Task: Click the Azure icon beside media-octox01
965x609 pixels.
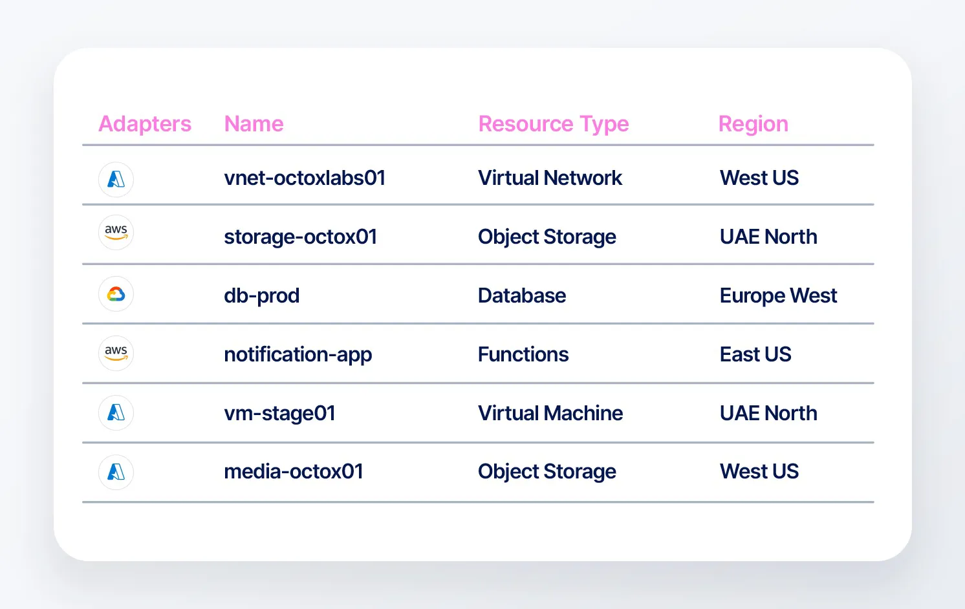Action: click(116, 472)
